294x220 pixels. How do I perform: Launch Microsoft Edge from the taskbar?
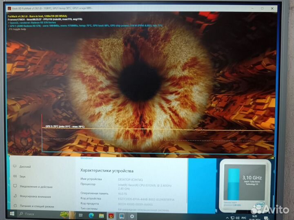(x=91, y=215)
